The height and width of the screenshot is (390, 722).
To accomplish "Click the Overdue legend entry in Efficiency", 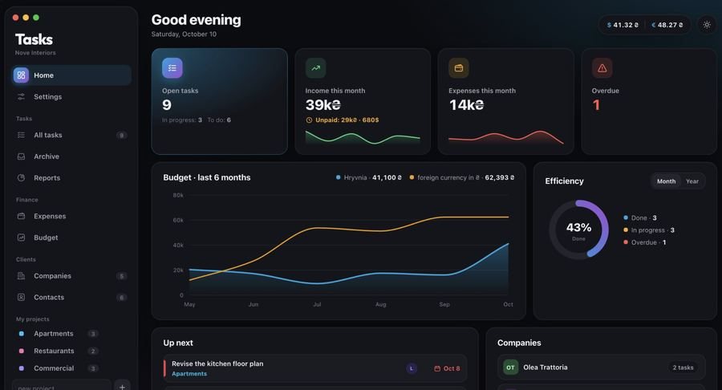I will [x=645, y=242].
